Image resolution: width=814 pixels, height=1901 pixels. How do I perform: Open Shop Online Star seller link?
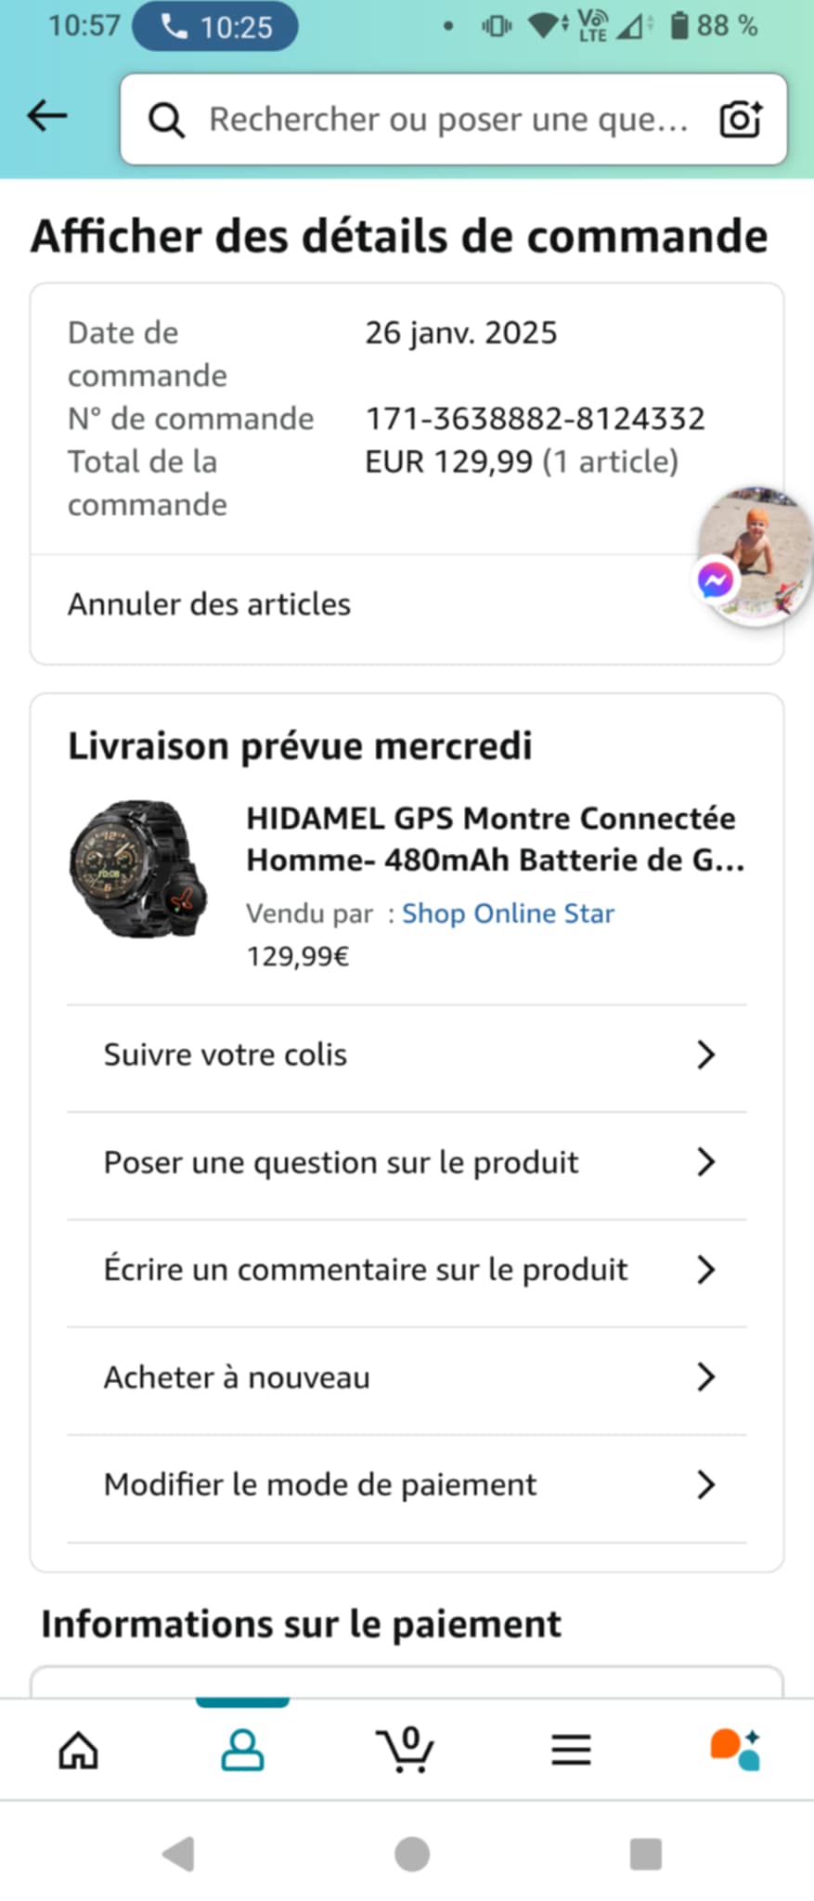pos(508,913)
